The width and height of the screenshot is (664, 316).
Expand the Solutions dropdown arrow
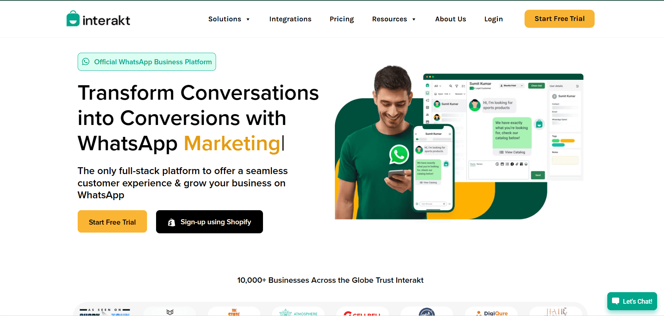click(x=248, y=20)
